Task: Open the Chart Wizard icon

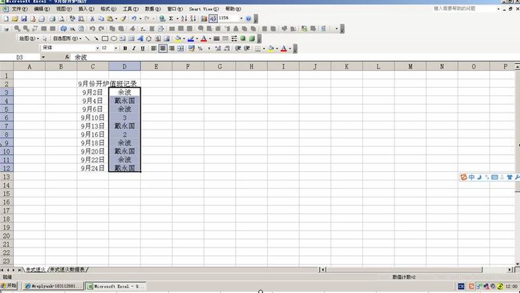Action: tap(204, 19)
